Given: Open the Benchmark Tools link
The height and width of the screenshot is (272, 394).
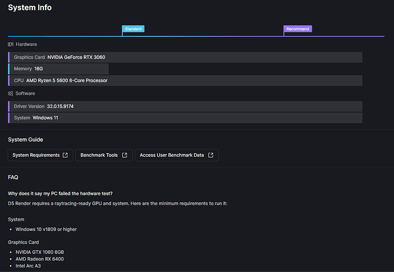Looking at the screenshot, I should [x=99, y=155].
